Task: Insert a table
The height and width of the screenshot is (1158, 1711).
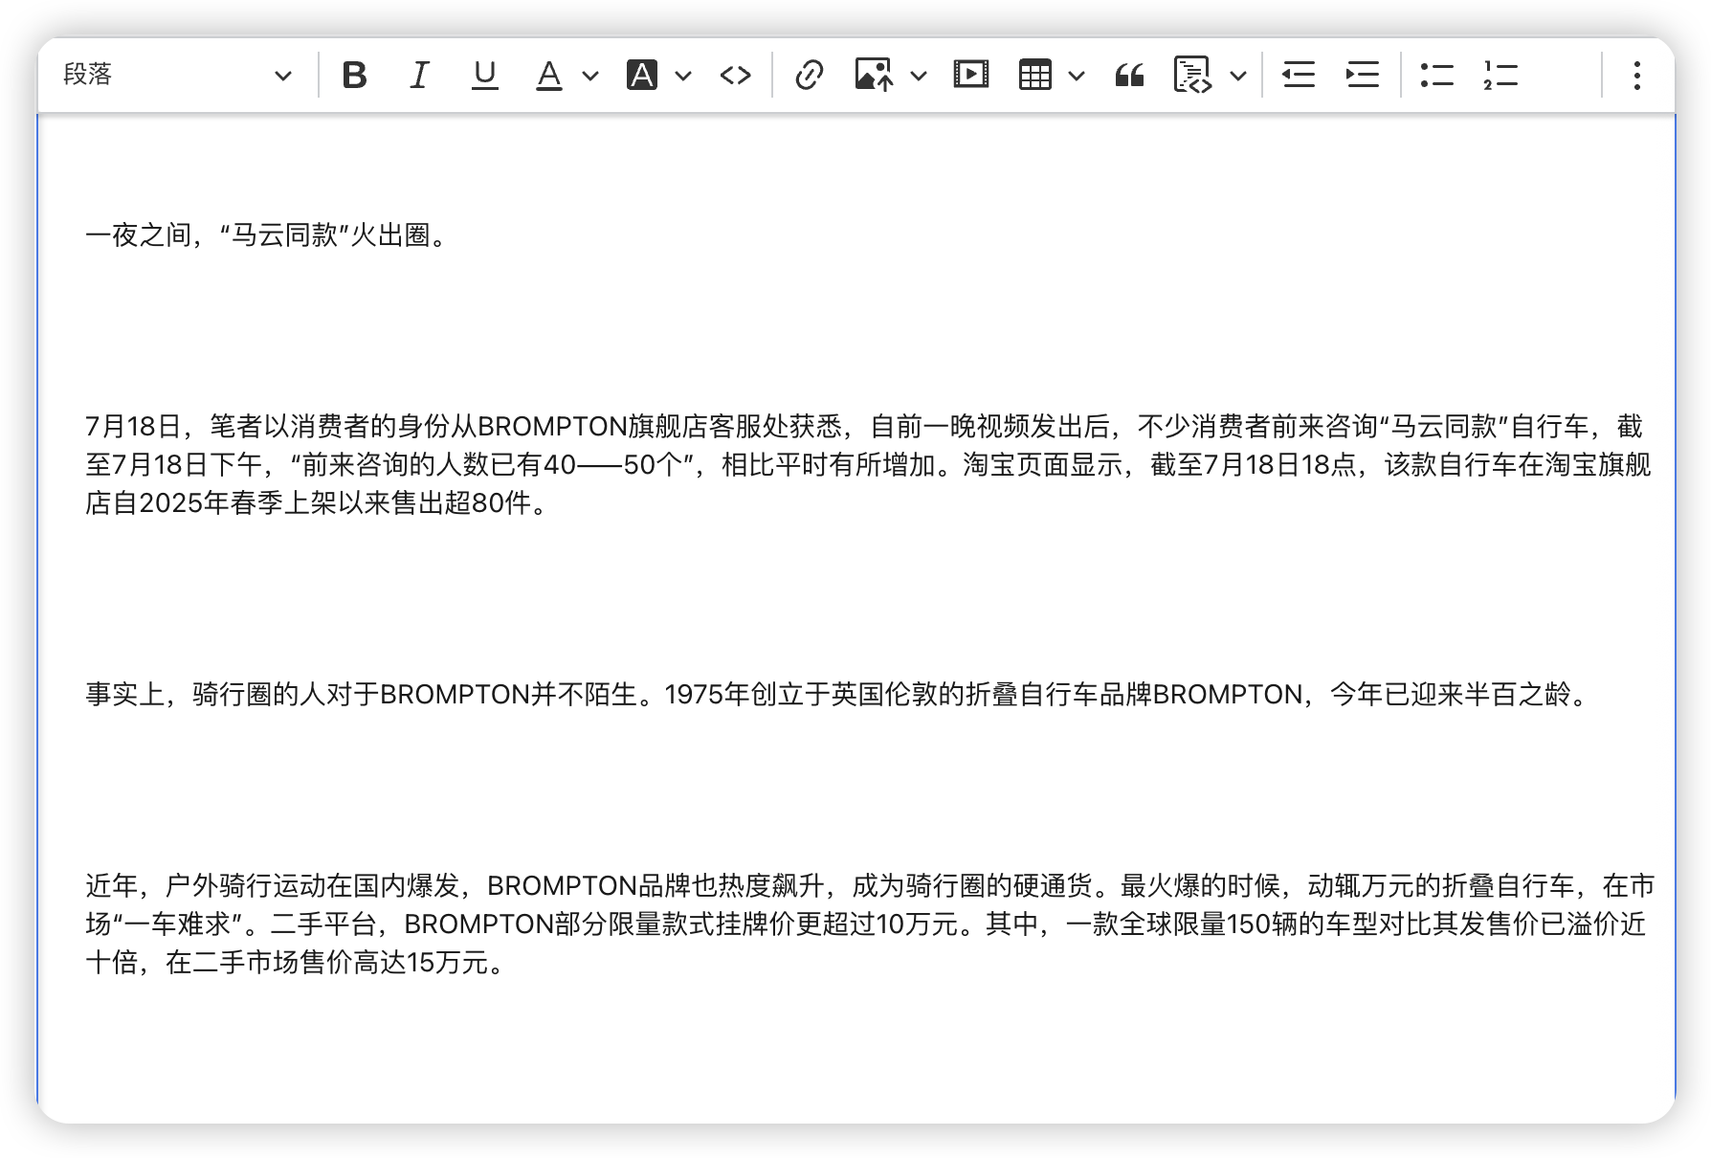Action: 1035,75
